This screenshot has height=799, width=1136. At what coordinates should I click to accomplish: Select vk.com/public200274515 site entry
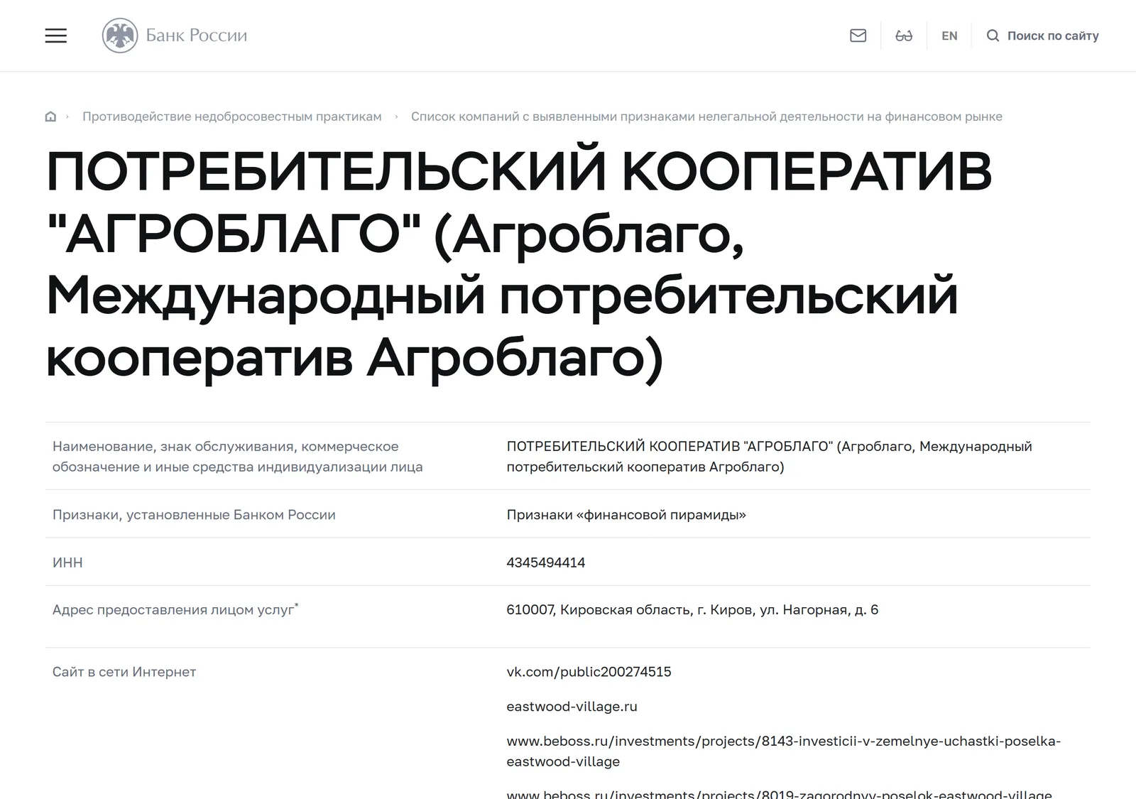point(589,672)
